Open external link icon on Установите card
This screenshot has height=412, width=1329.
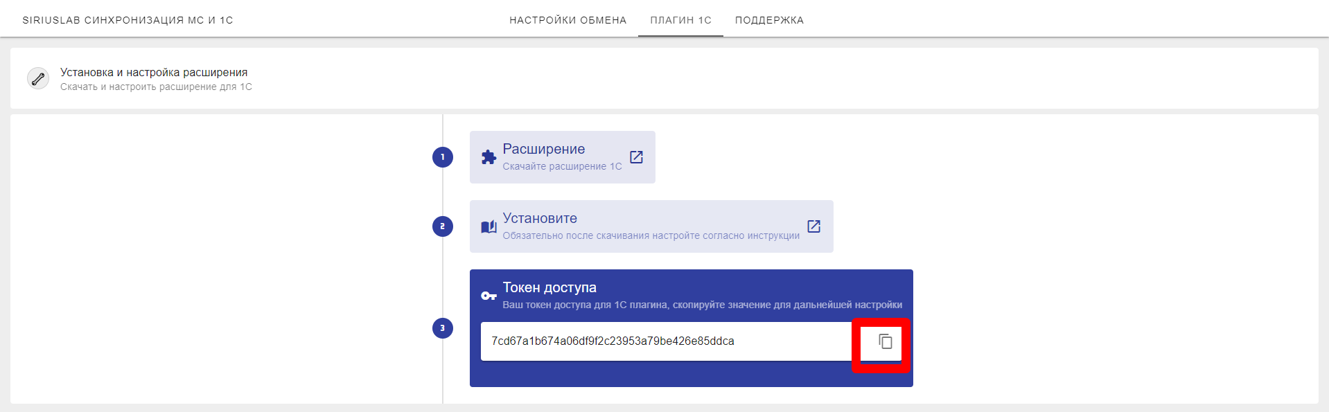814,226
